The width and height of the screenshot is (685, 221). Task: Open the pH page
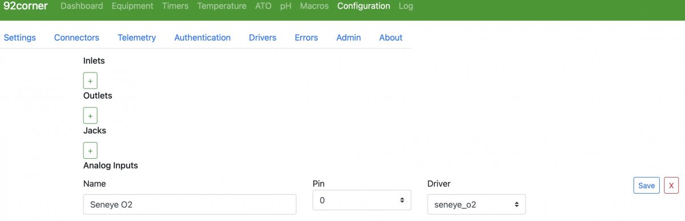286,6
